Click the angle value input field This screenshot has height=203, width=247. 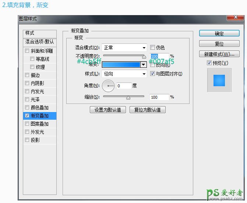(124, 86)
